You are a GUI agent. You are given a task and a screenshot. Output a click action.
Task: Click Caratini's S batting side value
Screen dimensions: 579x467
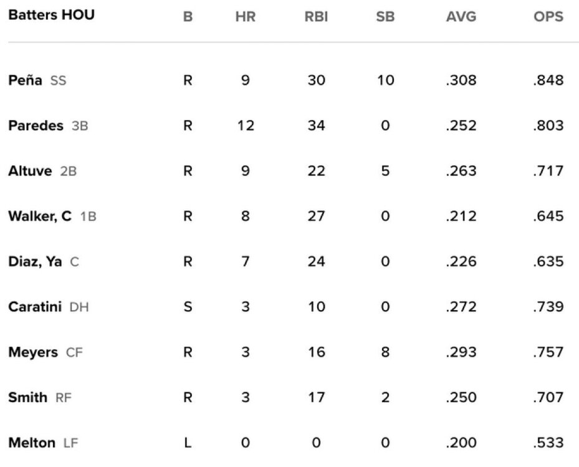(x=188, y=307)
